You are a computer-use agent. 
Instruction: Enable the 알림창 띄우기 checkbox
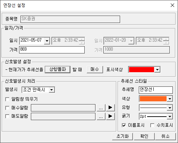click(x=7, y=99)
